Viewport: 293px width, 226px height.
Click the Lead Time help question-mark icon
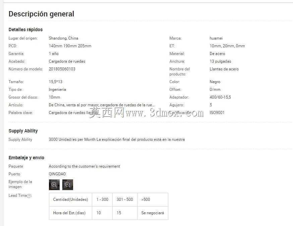point(29,196)
